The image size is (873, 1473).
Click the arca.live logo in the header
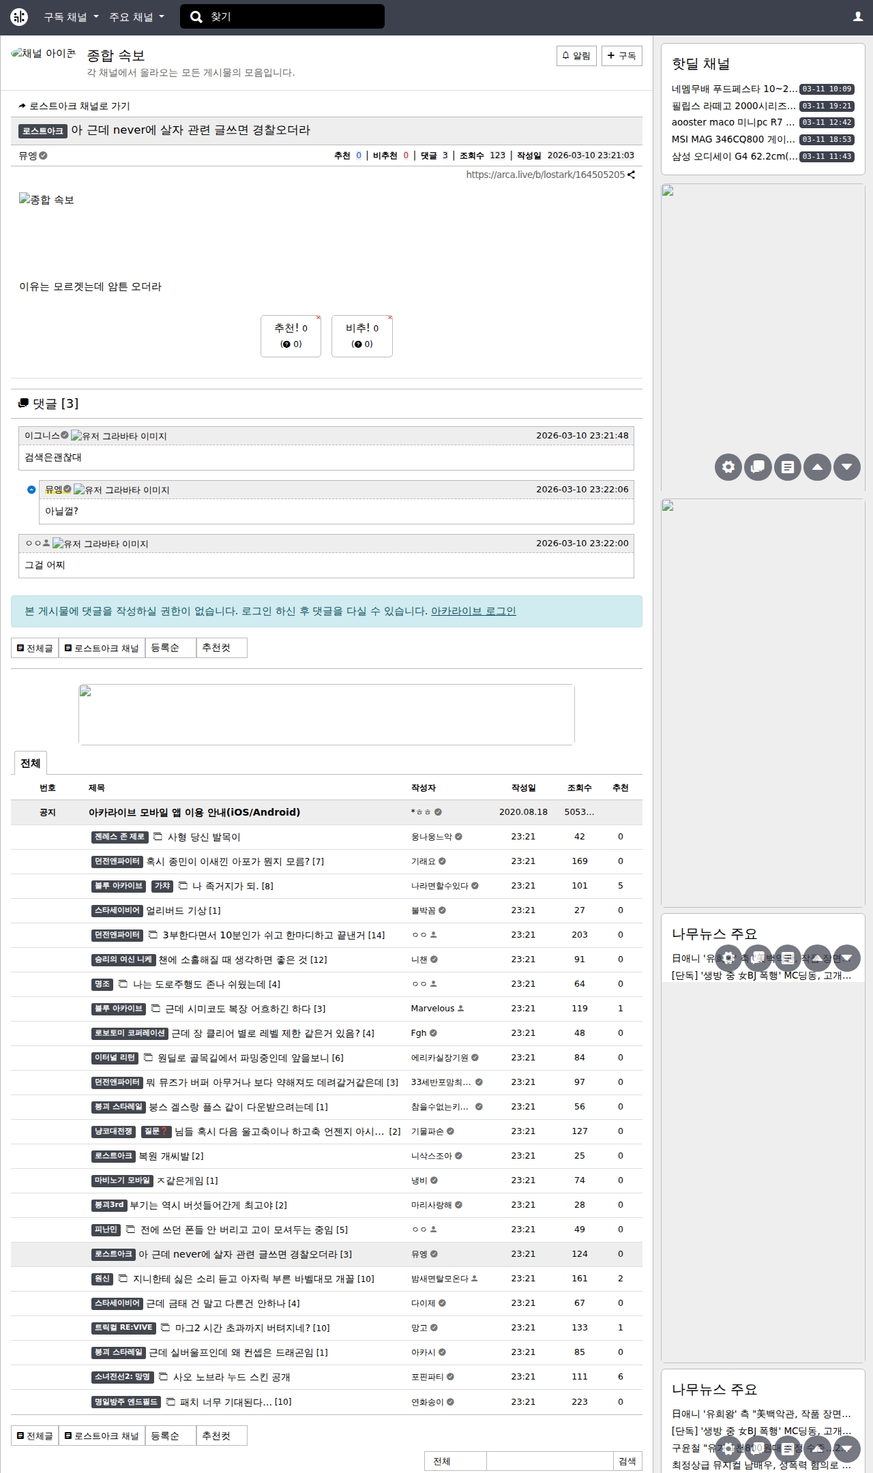(x=19, y=17)
